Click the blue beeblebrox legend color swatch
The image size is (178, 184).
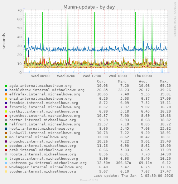(x=6, y=90)
